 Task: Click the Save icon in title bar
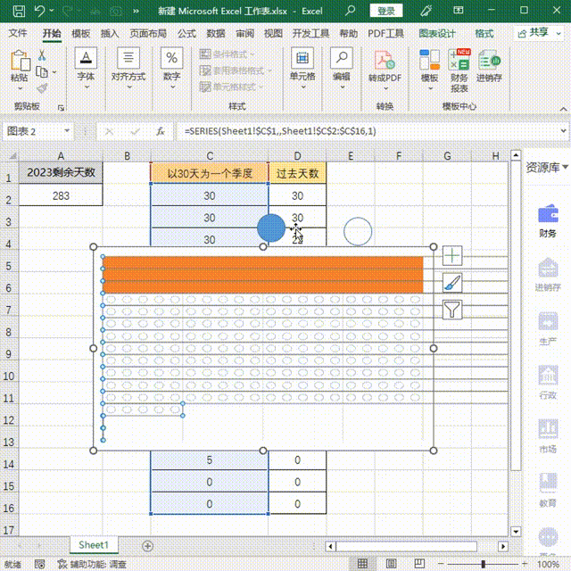click(x=19, y=11)
